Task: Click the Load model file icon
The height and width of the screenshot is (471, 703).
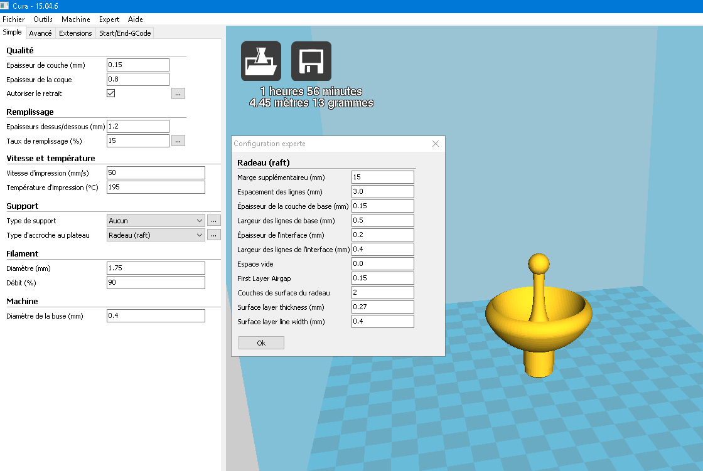Action: coord(261,61)
